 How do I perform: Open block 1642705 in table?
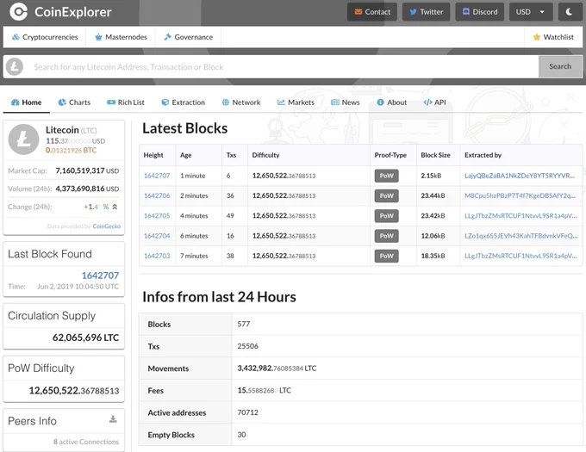pos(157,216)
